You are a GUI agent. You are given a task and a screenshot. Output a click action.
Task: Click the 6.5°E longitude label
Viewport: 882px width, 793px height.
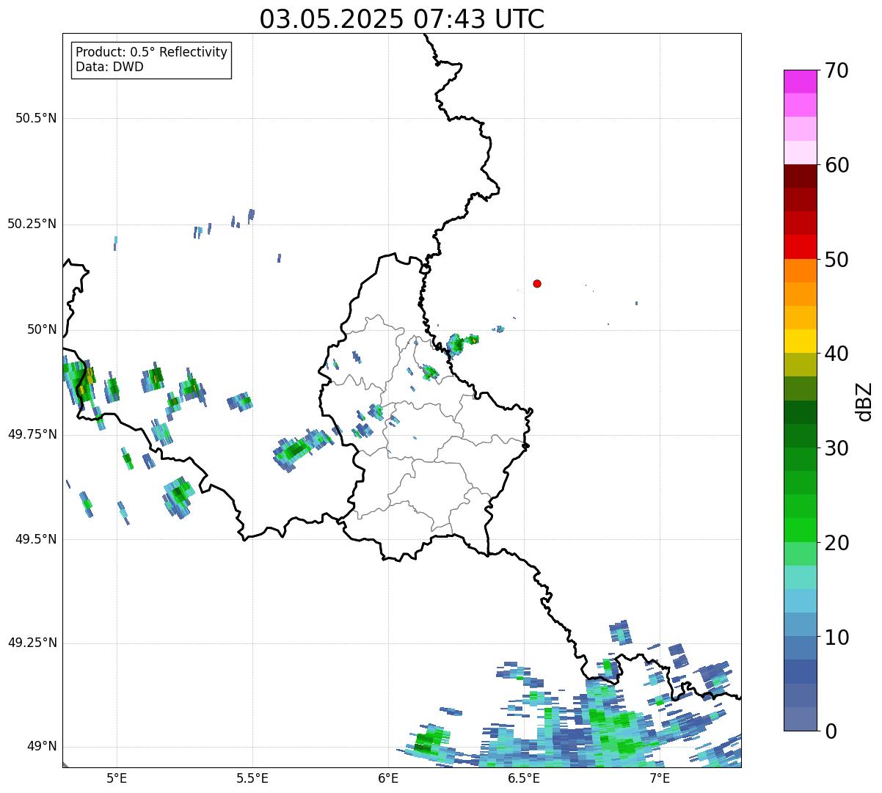[525, 778]
